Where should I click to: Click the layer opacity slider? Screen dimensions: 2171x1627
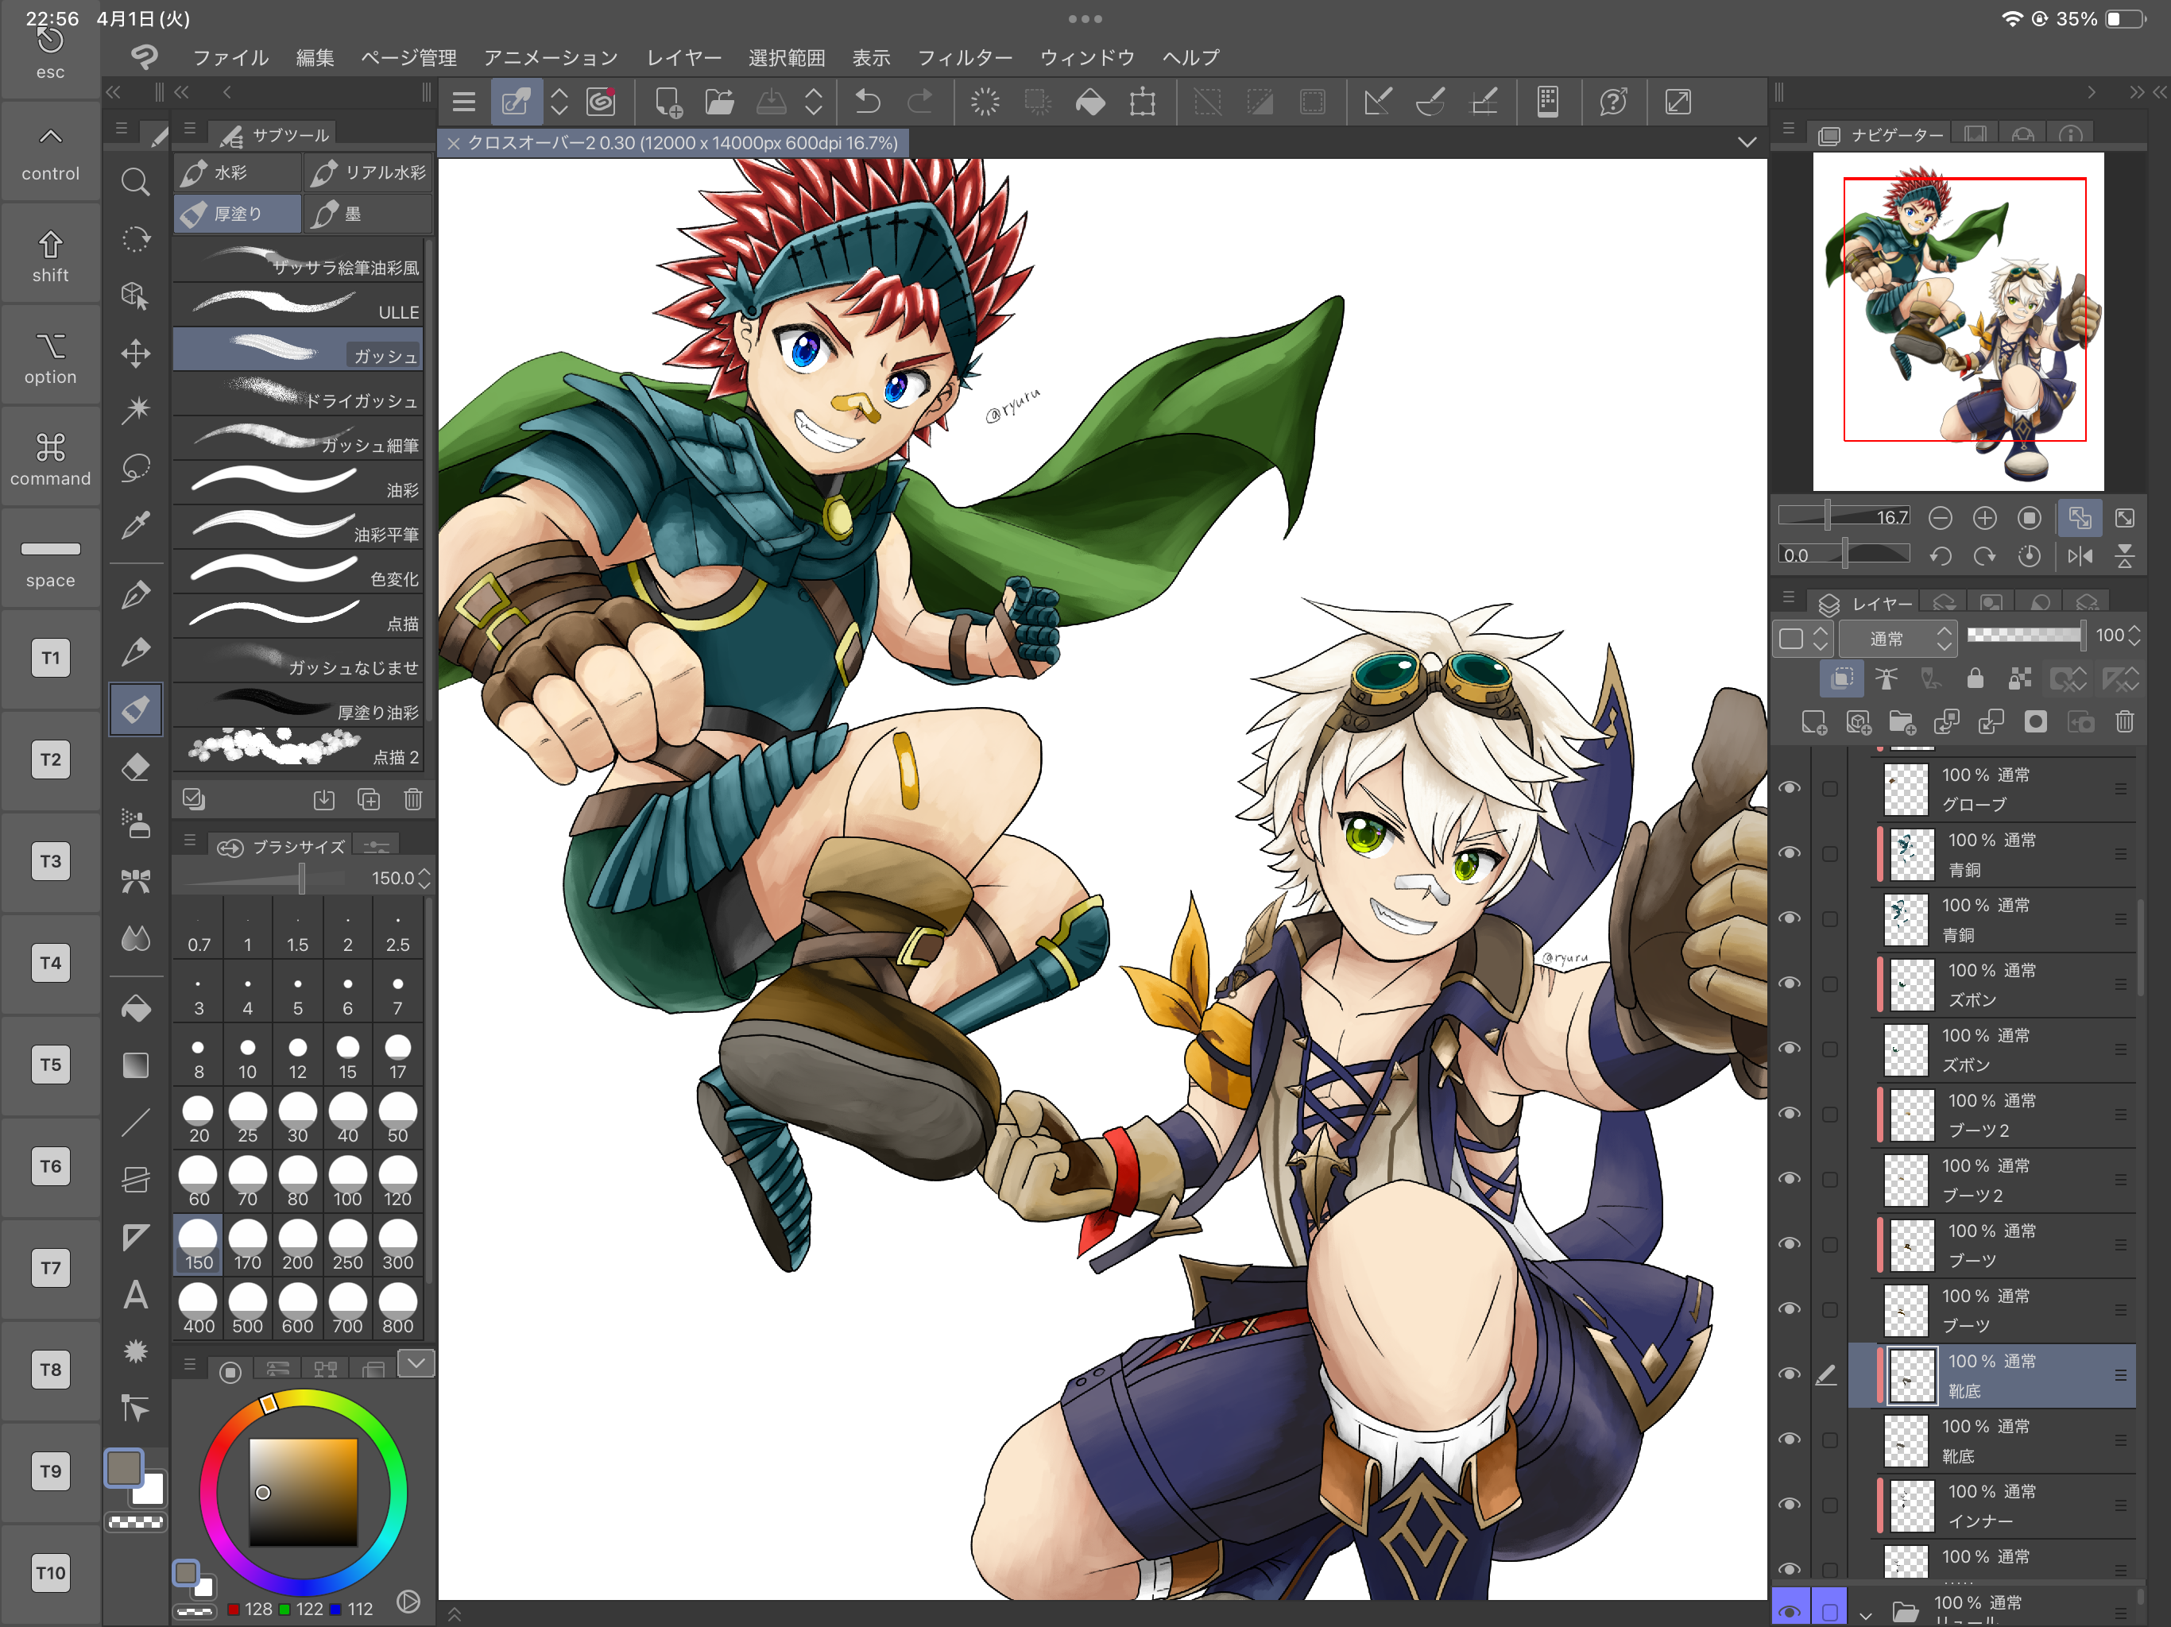tap(2026, 636)
